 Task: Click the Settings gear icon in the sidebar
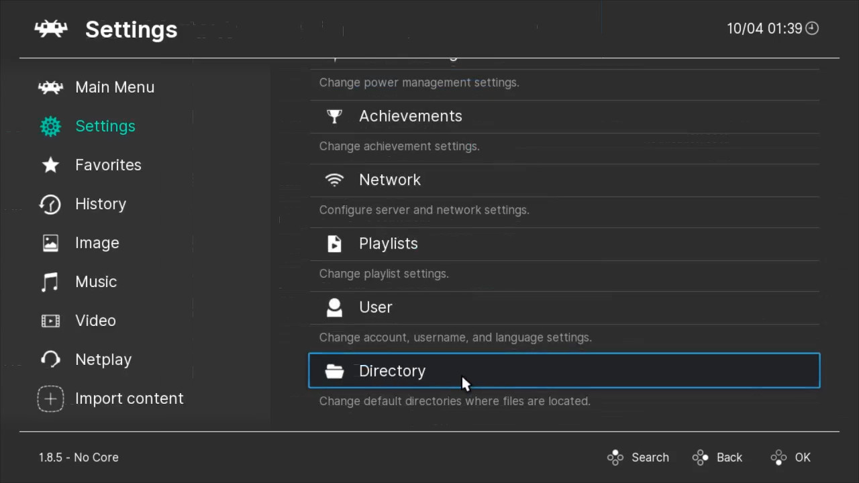(50, 126)
